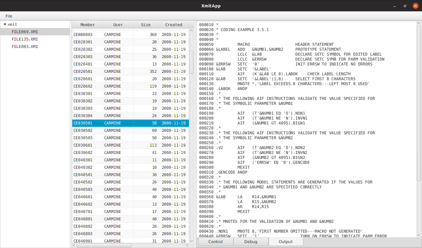
Task: Click code line 000300 MEXIT
Action: pyautogui.click(x=224, y=167)
